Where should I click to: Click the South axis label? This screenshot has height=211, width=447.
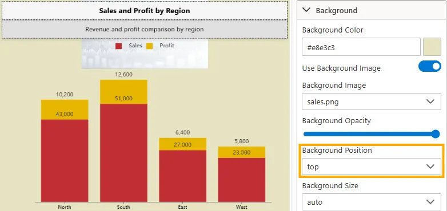(123, 207)
